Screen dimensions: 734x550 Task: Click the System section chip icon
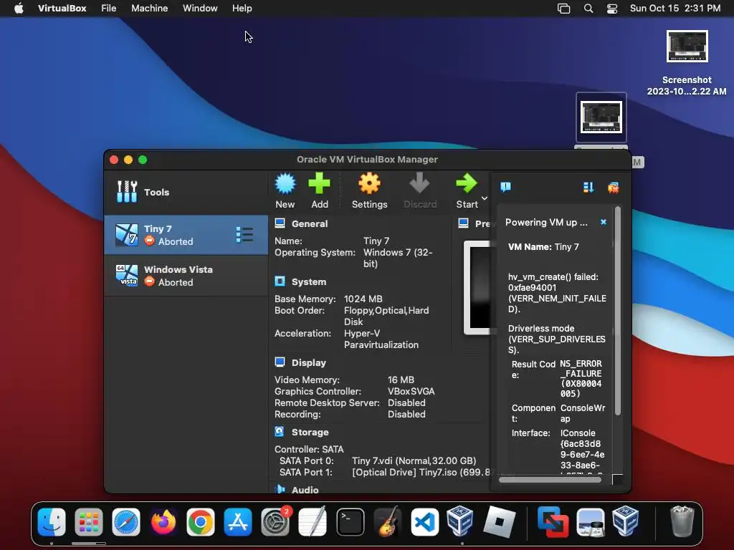click(280, 281)
